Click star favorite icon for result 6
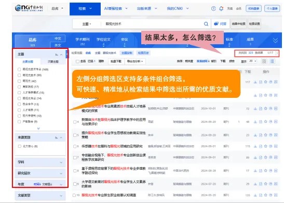Screen dimensions: 284x203 (265, 146)
